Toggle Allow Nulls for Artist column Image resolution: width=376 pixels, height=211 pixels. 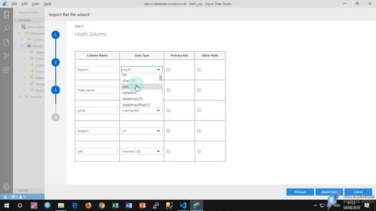pos(199,110)
